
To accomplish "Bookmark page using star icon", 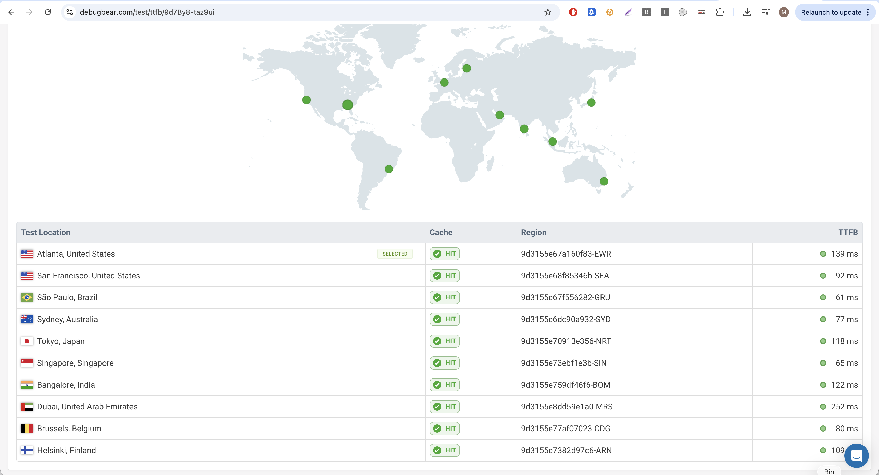I will click(x=548, y=12).
